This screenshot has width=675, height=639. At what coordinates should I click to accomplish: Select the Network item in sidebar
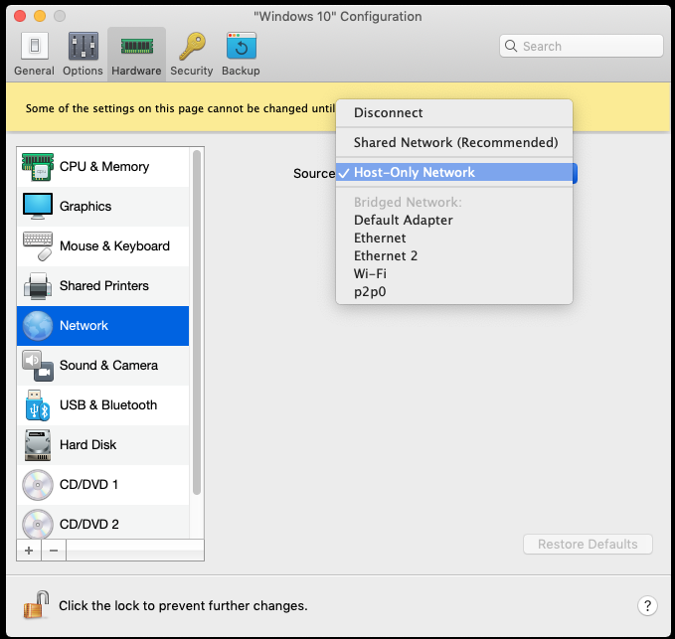coord(102,326)
